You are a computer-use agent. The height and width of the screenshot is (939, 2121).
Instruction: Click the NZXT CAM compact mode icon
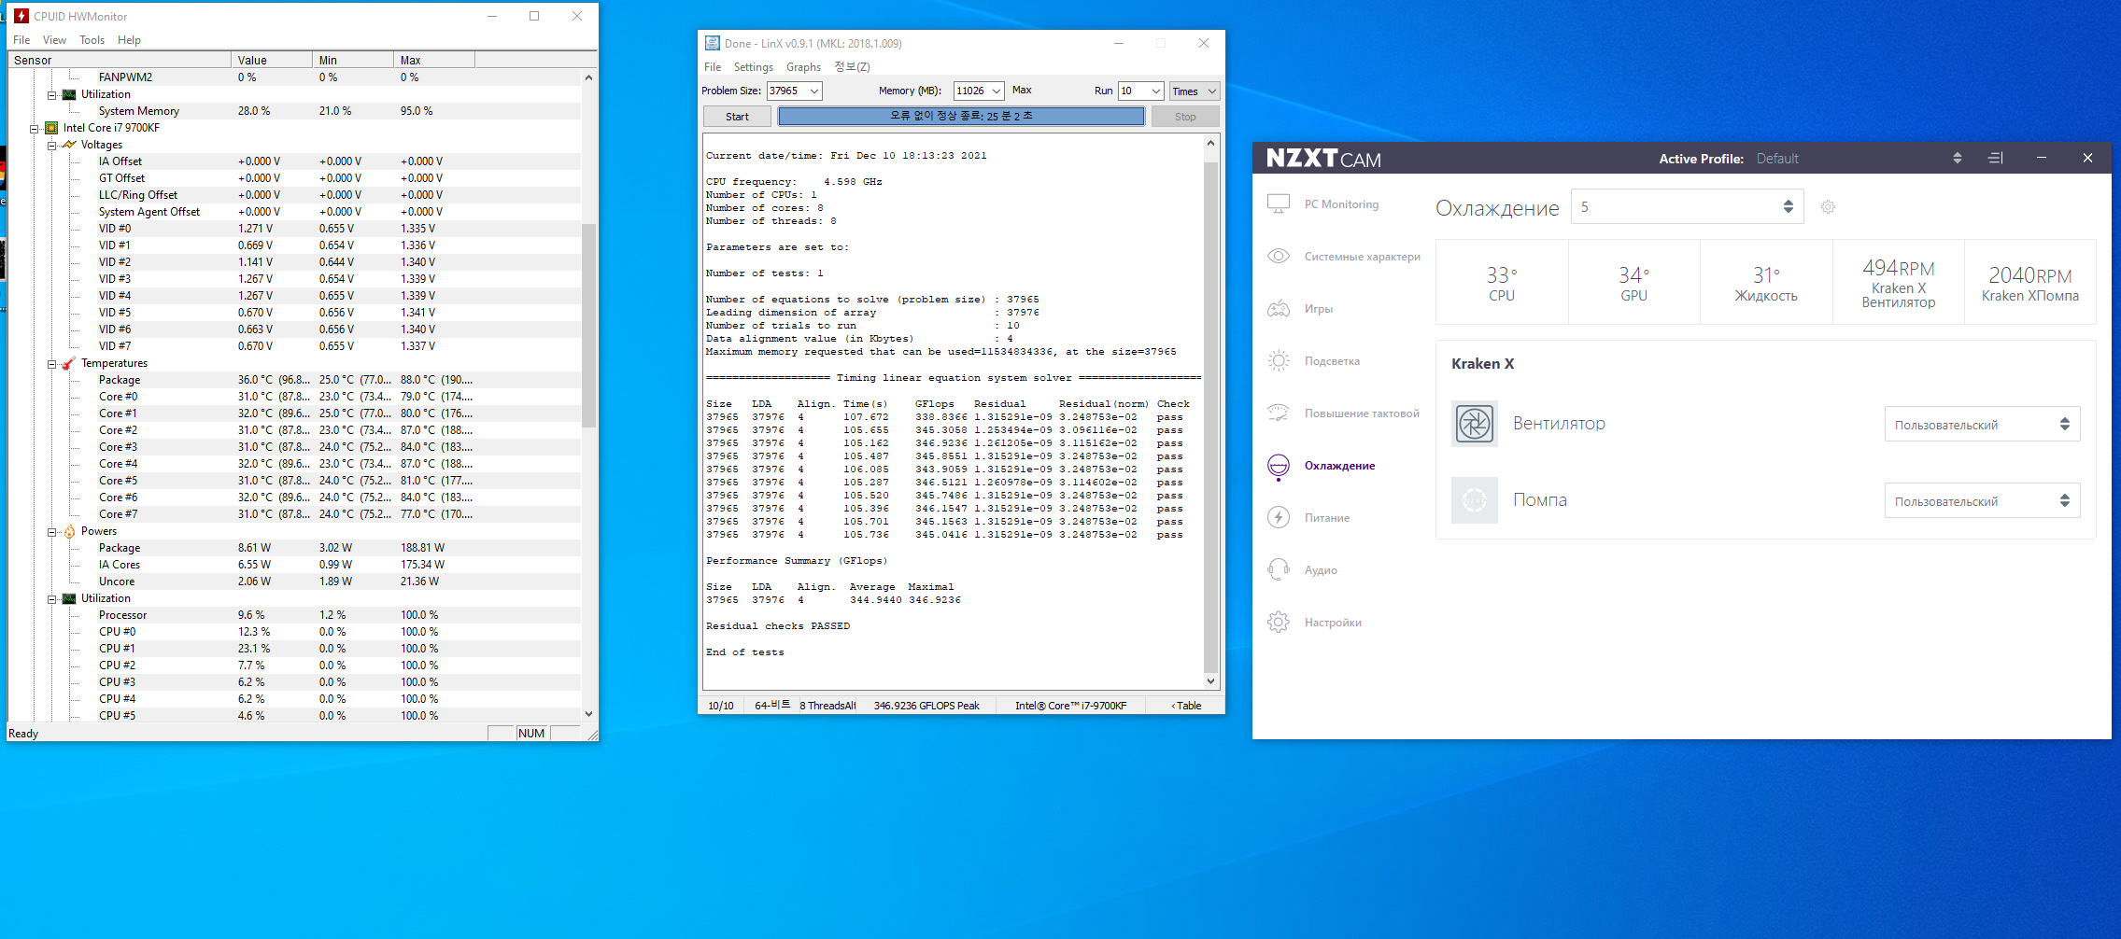tap(1995, 158)
